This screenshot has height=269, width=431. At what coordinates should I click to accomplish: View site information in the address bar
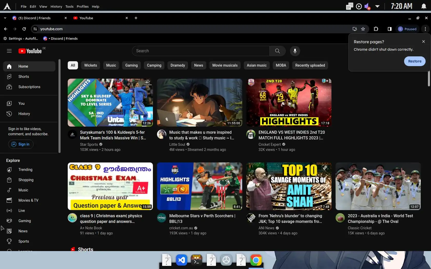[35, 29]
